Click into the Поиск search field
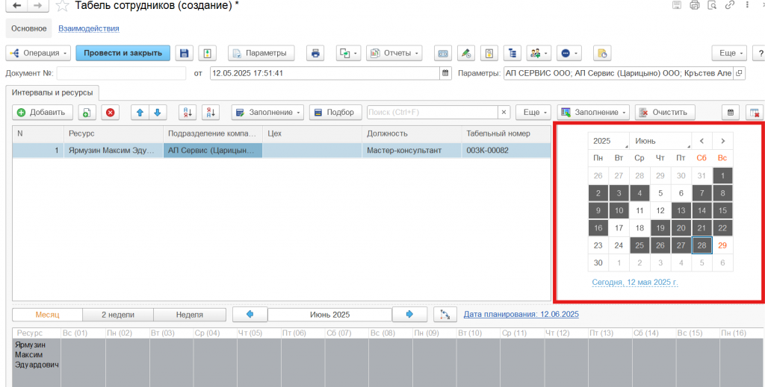Image resolution: width=765 pixels, height=387 pixels. point(432,112)
